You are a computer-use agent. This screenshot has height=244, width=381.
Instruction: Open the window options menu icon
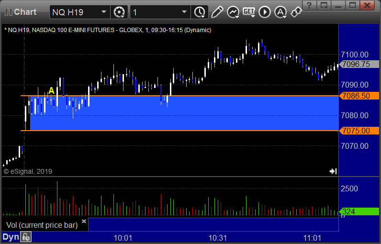[x=324, y=5]
